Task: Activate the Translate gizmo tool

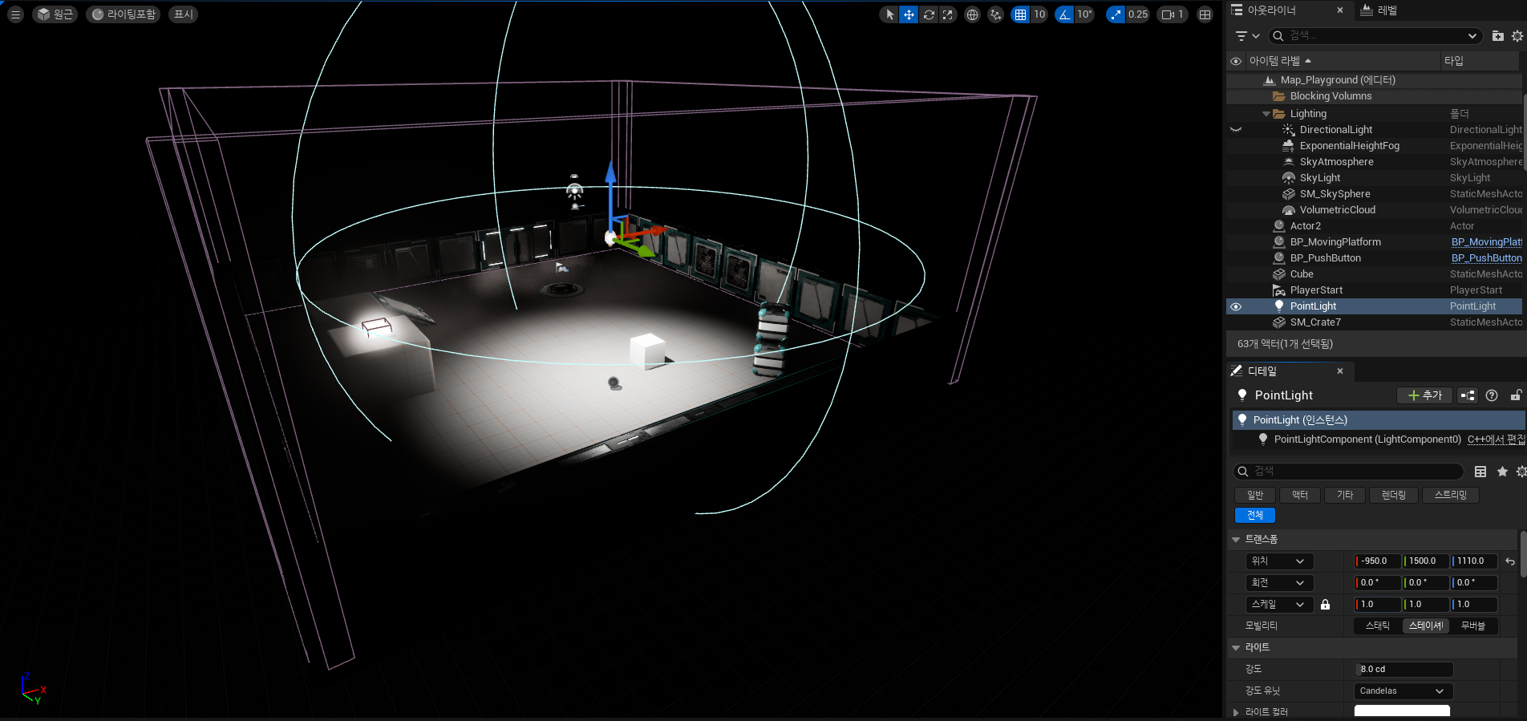Action: coord(909,14)
